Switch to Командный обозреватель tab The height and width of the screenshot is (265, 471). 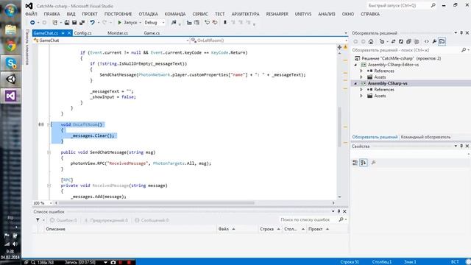pyautogui.click(x=425, y=137)
